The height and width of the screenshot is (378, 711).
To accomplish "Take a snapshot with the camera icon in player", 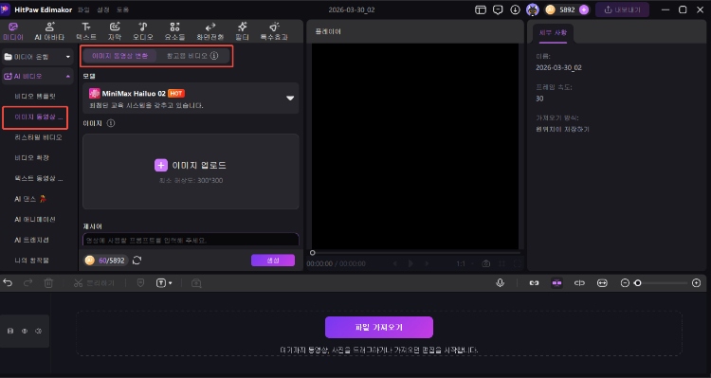I will point(486,263).
